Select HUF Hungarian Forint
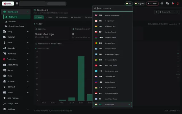 (x=113, y=88)
